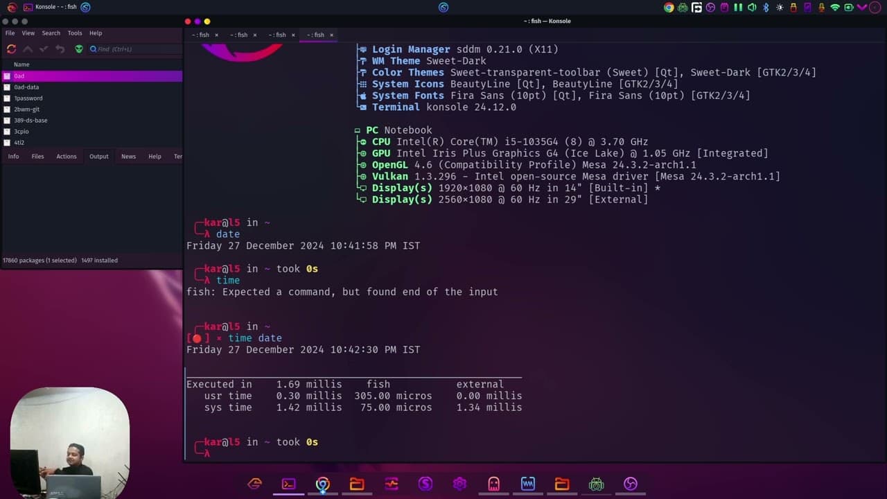Close the active highlighted fish tab in Konsole
The image size is (887, 499).
(x=331, y=35)
